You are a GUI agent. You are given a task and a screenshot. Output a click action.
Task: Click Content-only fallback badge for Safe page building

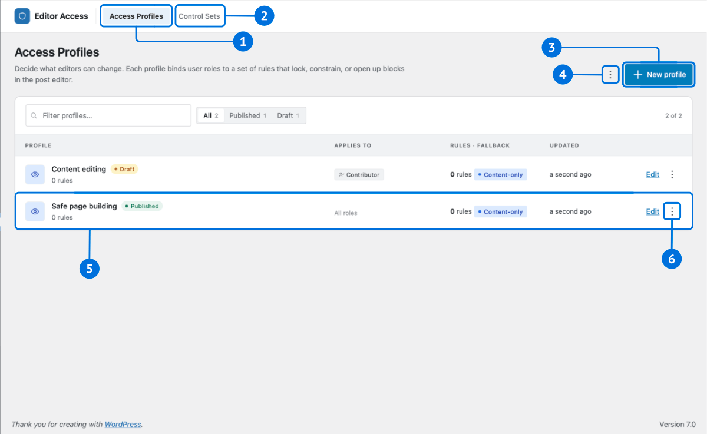coord(501,211)
